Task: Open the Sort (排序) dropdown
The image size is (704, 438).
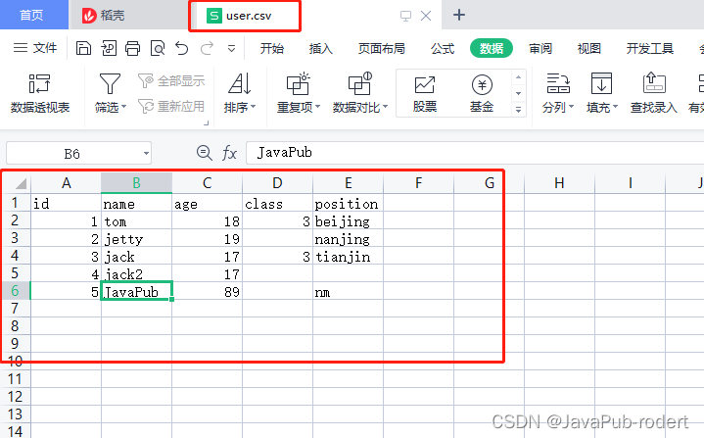Action: (240, 107)
